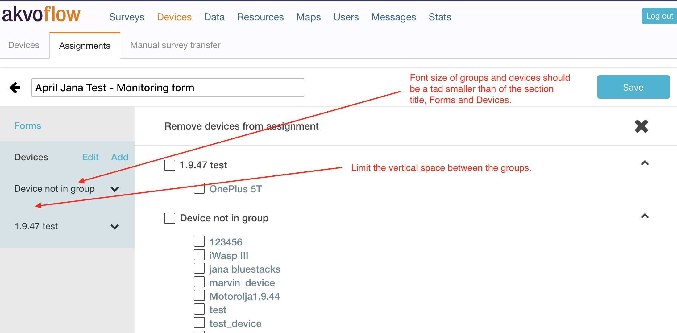The image size is (677, 333).
Task: Check the iWasp III device
Action: (199, 254)
